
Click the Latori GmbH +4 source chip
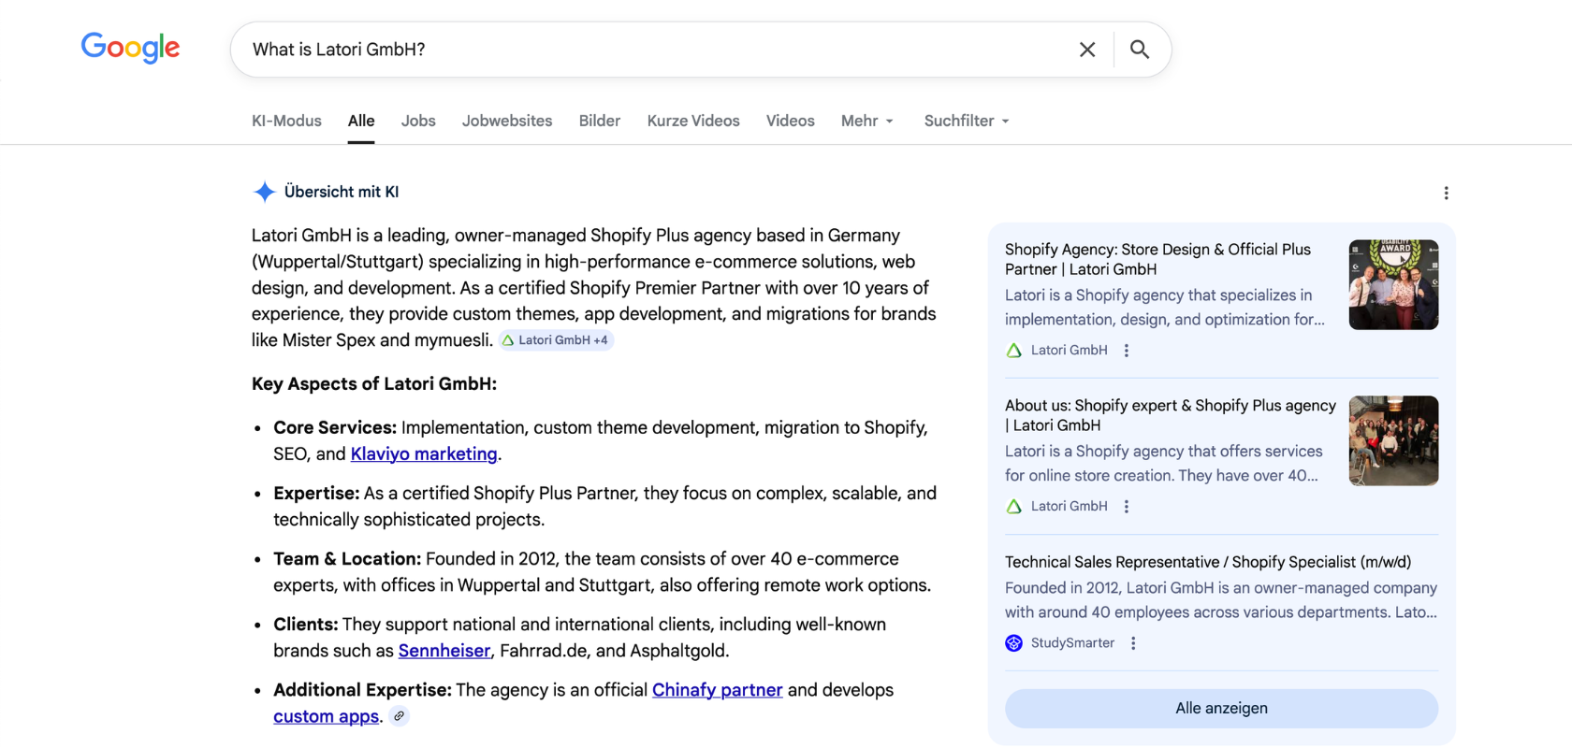tap(556, 340)
